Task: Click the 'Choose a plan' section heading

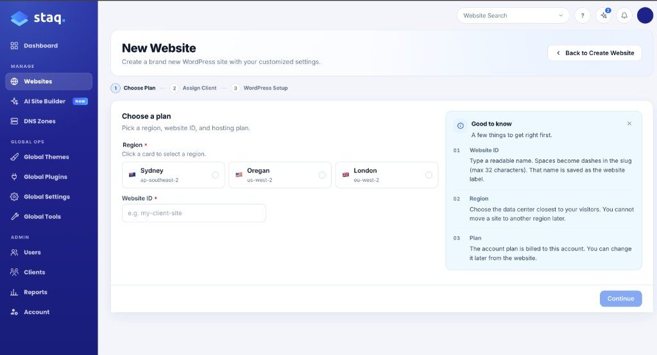Action: [x=146, y=117]
